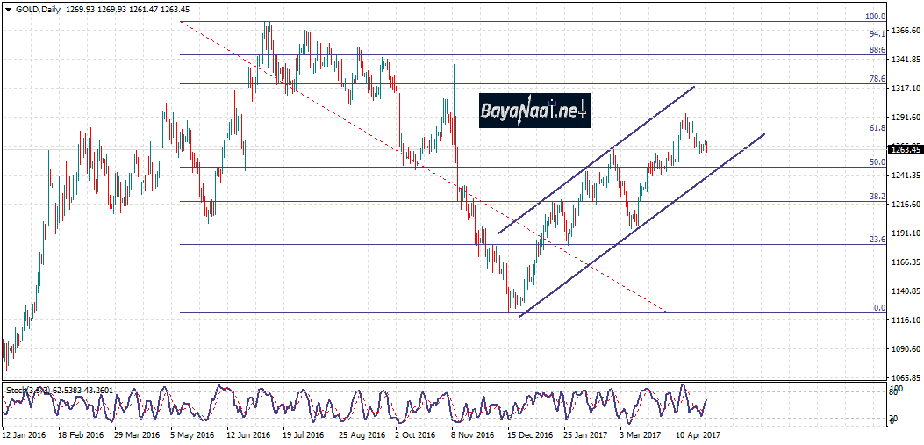The width and height of the screenshot is (924, 445).
Task: Select the 38.2 Fibonacci level label
Action: (x=876, y=197)
